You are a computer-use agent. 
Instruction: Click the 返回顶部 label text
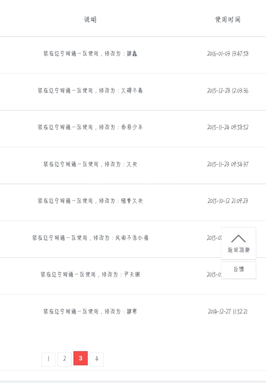[239, 250]
